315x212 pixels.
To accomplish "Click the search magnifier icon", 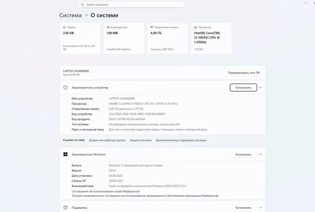I will pos(82,4).
